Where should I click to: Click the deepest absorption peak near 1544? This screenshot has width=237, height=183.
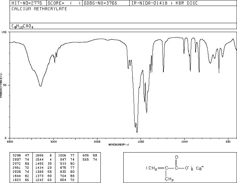pos(137,132)
